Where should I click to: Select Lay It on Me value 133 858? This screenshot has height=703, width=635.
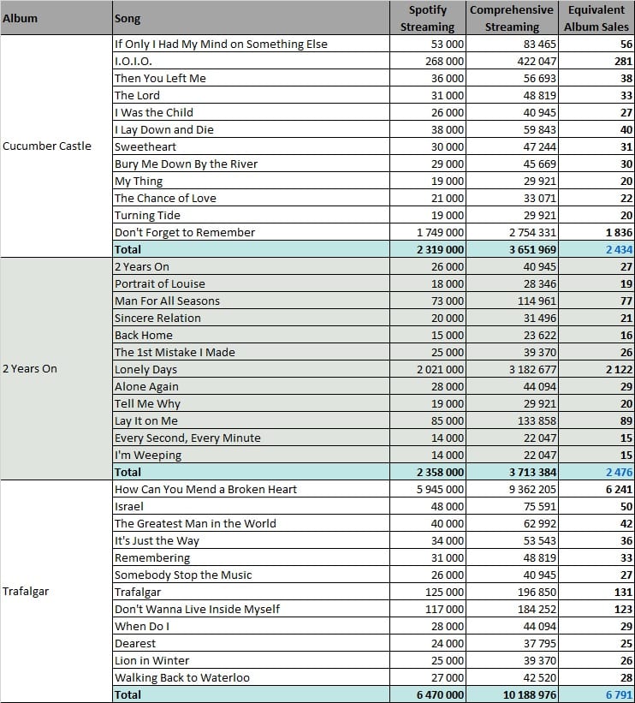pyautogui.click(x=512, y=420)
